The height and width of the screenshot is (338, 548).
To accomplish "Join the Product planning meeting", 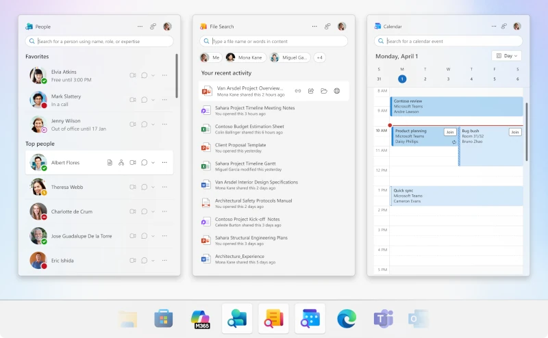I will (449, 132).
